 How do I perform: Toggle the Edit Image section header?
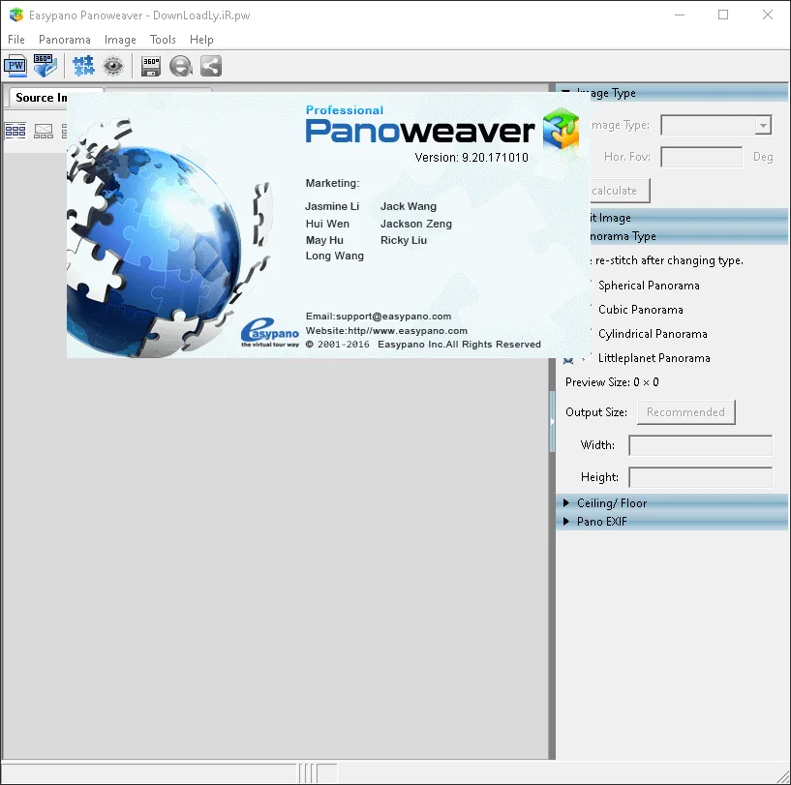pos(689,218)
